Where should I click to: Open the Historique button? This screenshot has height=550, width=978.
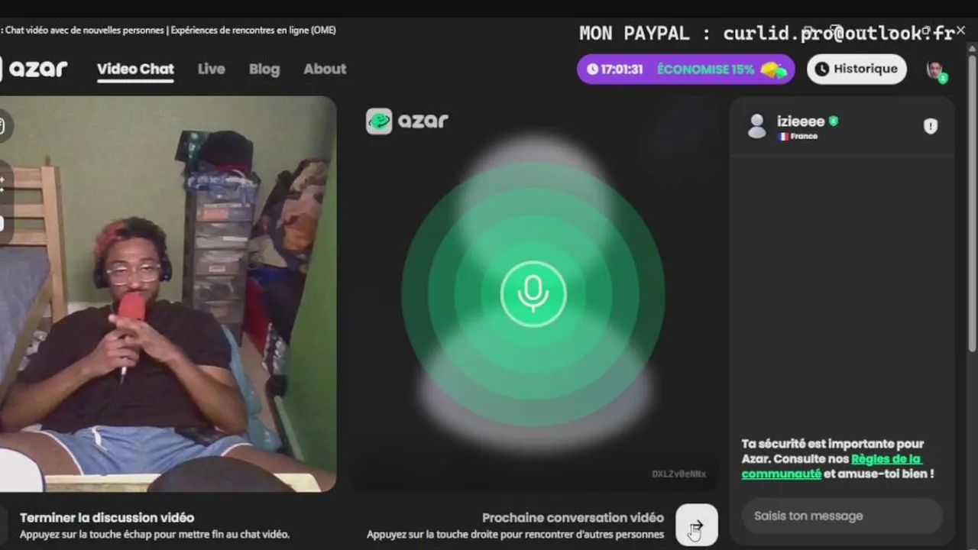[x=857, y=69]
